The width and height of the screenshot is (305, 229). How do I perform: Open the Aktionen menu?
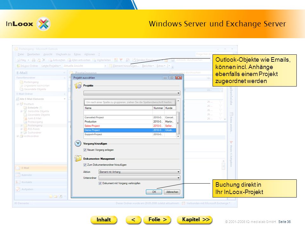[90, 54]
